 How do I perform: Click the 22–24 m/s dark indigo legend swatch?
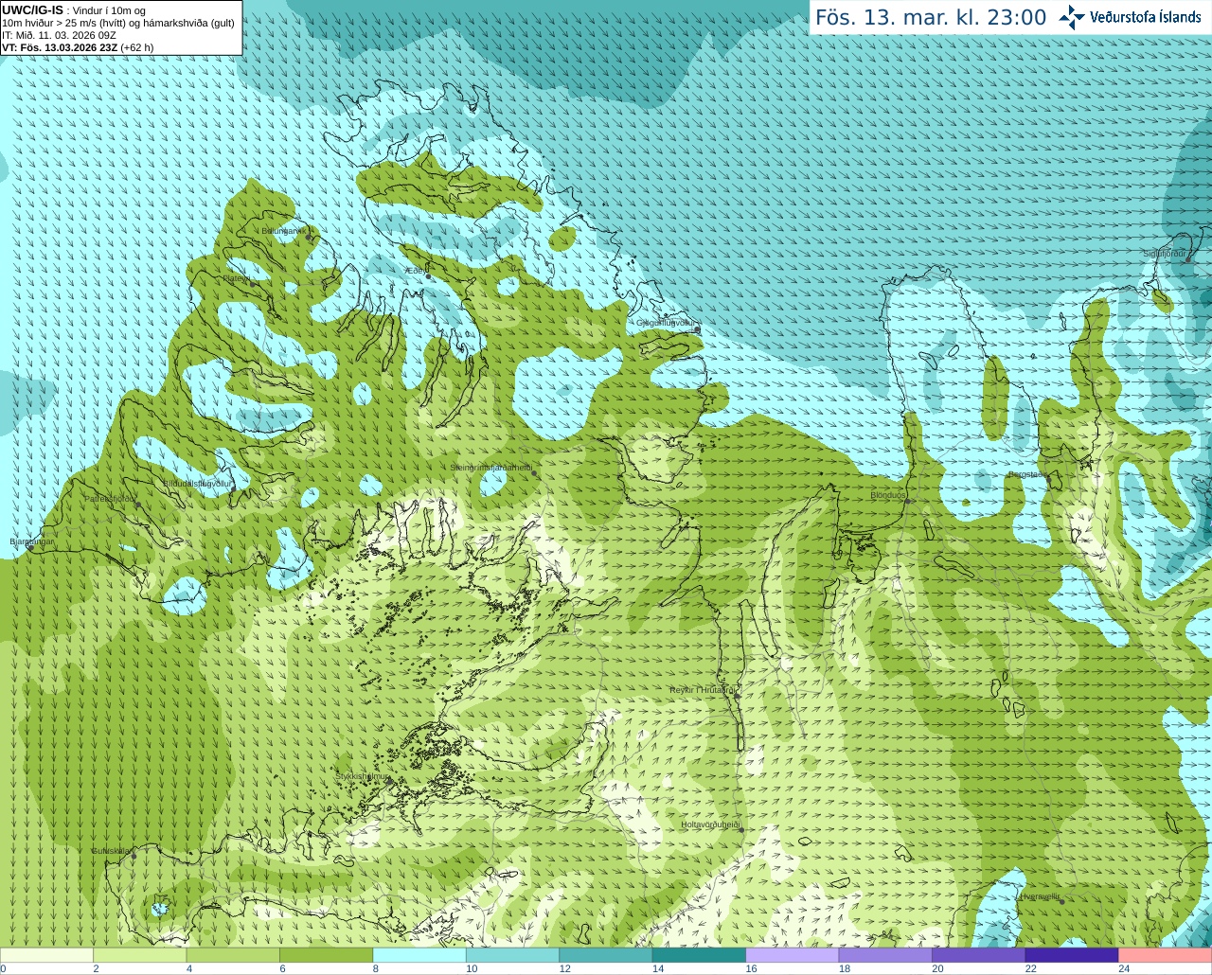point(1072,955)
